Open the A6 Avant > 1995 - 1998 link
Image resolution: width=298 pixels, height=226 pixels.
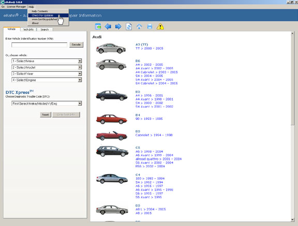coord(154,190)
